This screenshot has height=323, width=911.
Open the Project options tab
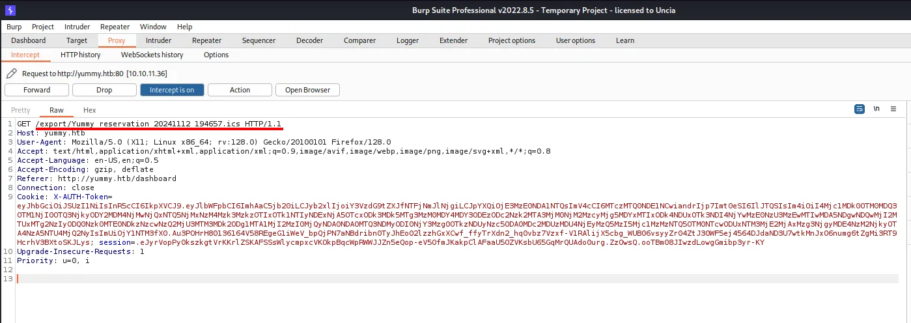click(512, 40)
